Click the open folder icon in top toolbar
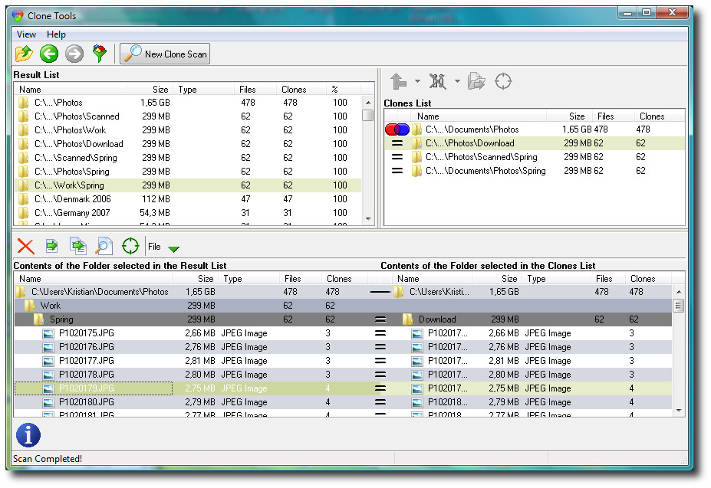The image size is (711, 488). point(25,54)
